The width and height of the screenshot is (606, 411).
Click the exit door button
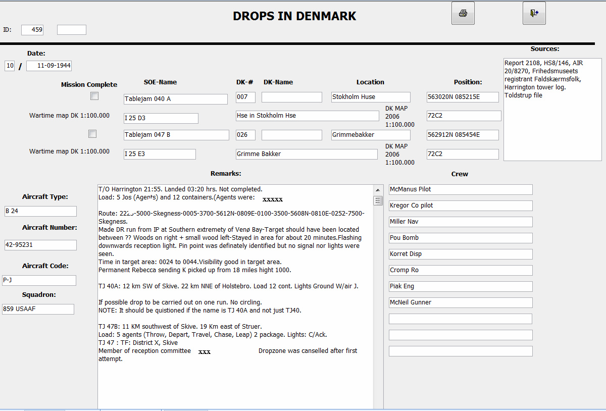pyautogui.click(x=534, y=13)
